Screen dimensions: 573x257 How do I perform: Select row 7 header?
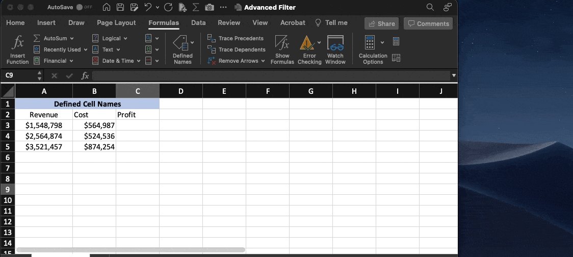(8, 168)
